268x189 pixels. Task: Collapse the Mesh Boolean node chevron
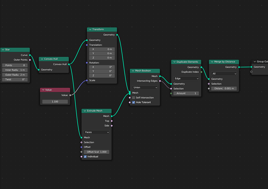tap(133, 71)
